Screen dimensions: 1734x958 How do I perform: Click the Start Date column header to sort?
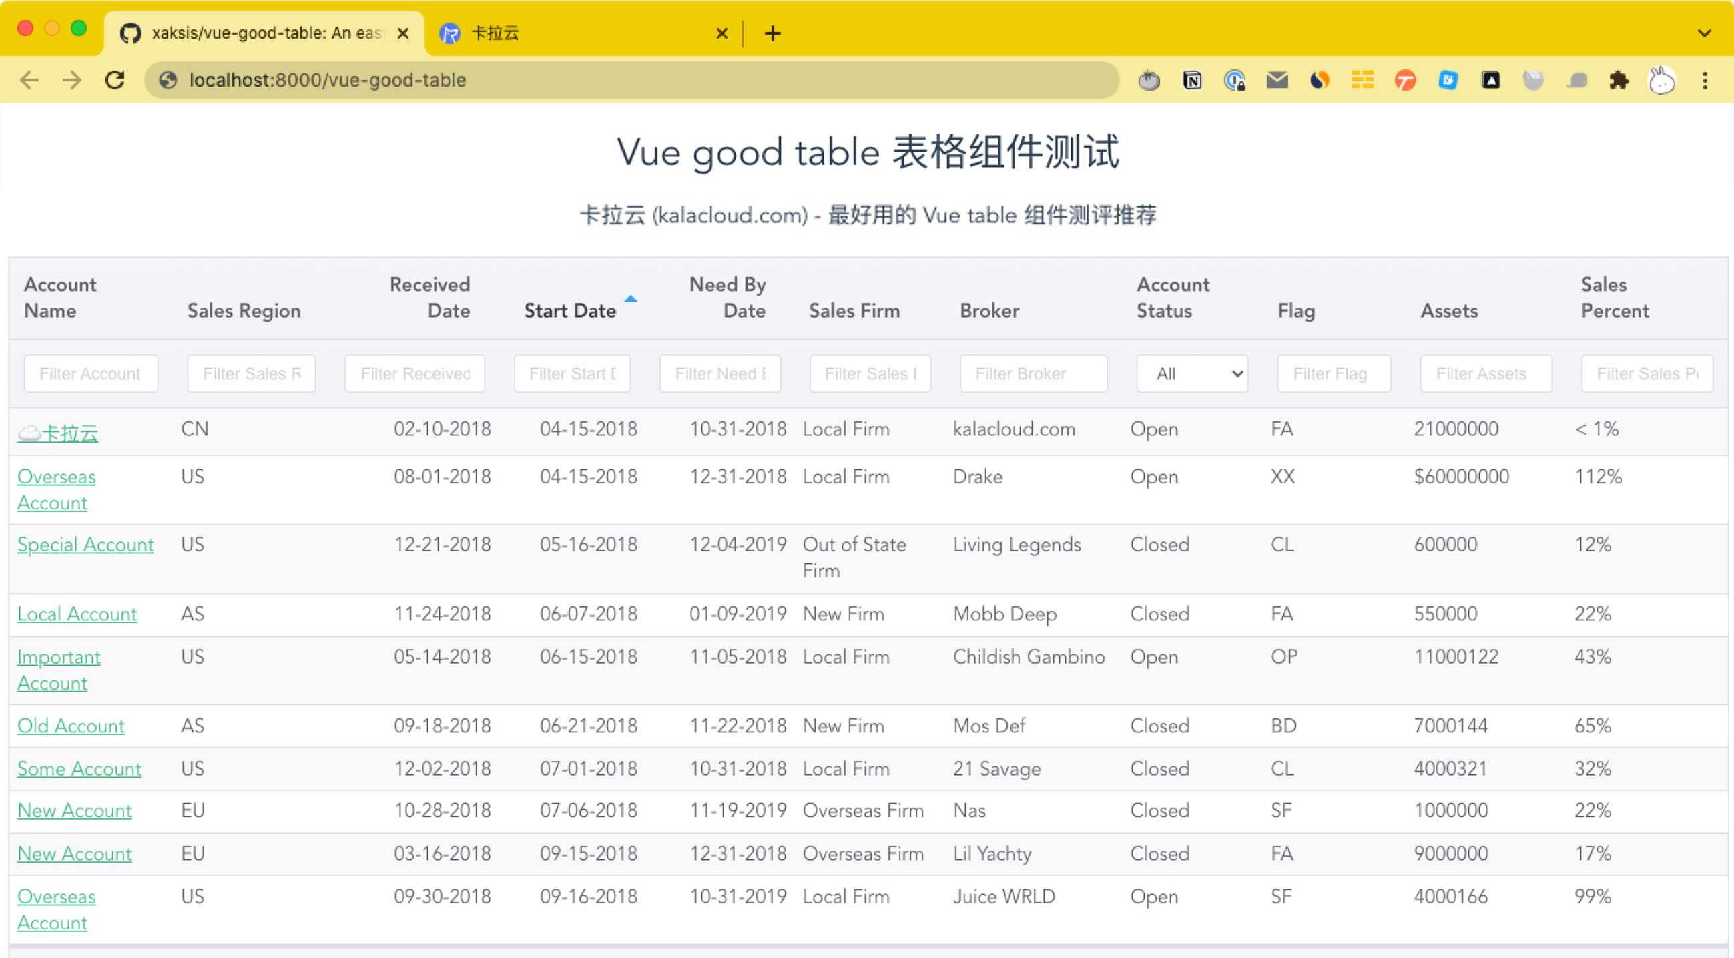[x=571, y=310]
